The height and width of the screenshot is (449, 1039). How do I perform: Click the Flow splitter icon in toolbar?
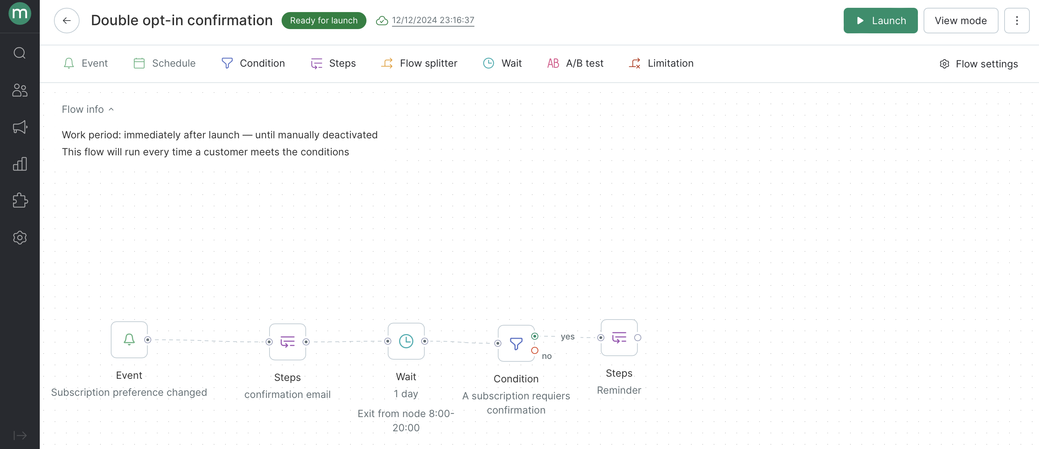pyautogui.click(x=387, y=63)
